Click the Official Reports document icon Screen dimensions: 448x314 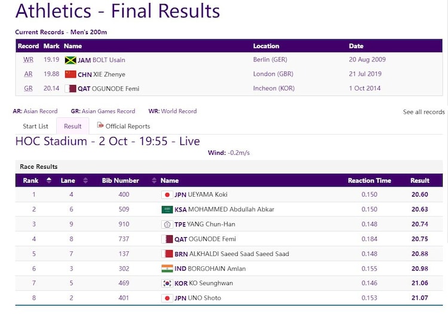coord(100,126)
